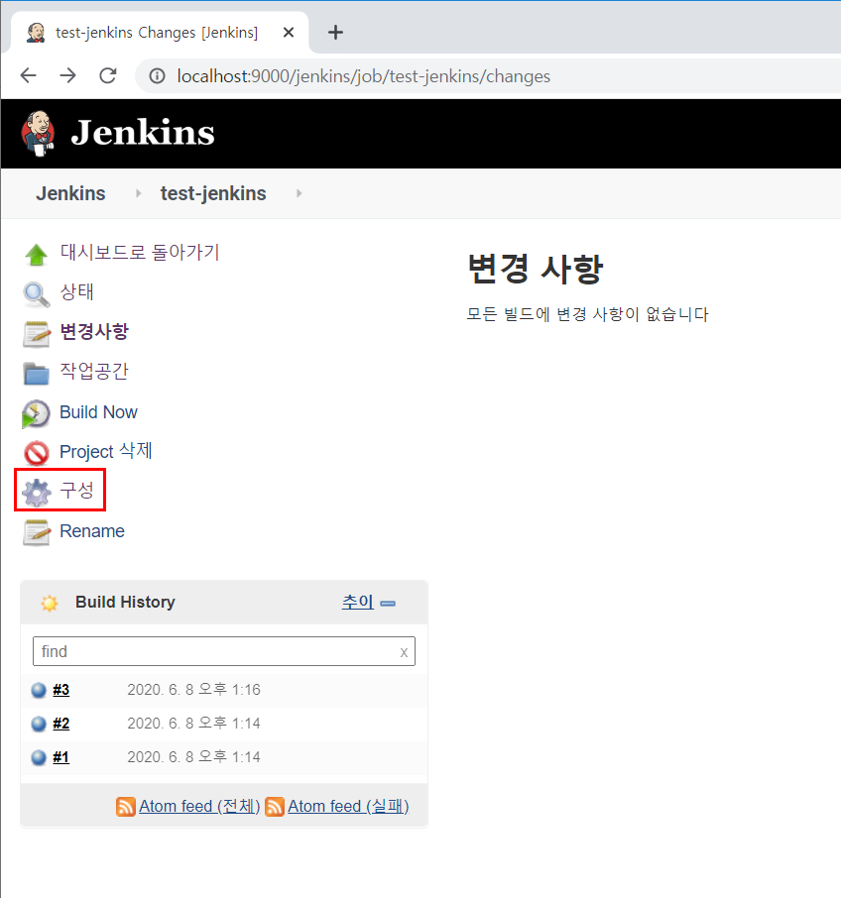The height and width of the screenshot is (898, 841).
Task: Click the red prohibition delete icon
Action: [x=36, y=453]
